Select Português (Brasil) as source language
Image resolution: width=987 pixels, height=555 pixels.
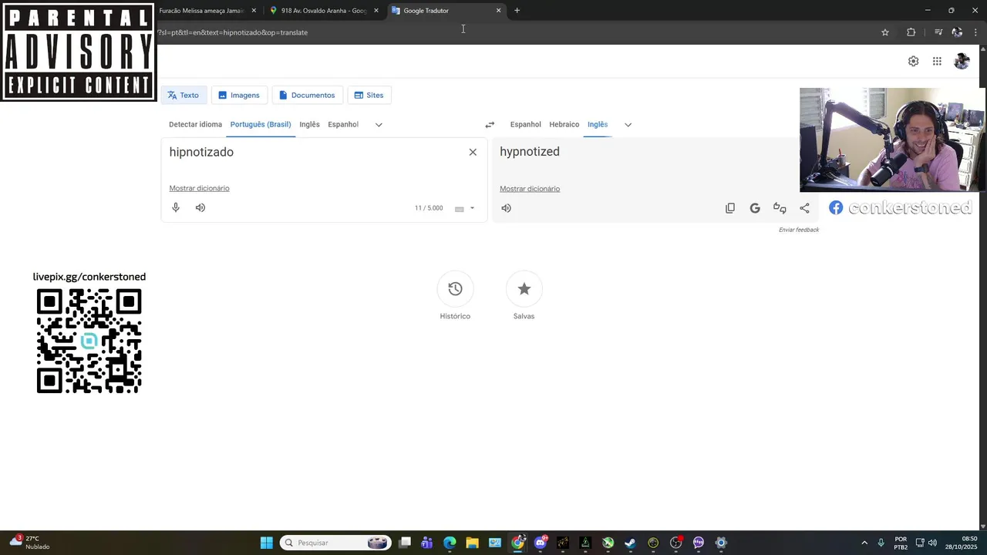[x=261, y=124]
